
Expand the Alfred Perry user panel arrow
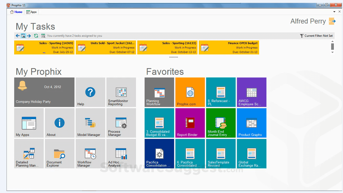tap(332, 21)
